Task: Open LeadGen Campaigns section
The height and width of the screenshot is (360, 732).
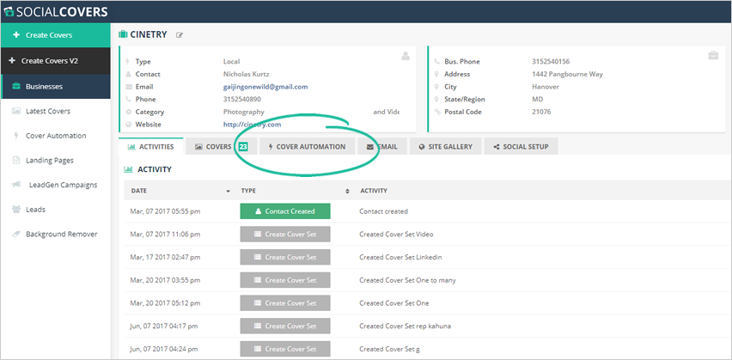Action: pos(63,185)
